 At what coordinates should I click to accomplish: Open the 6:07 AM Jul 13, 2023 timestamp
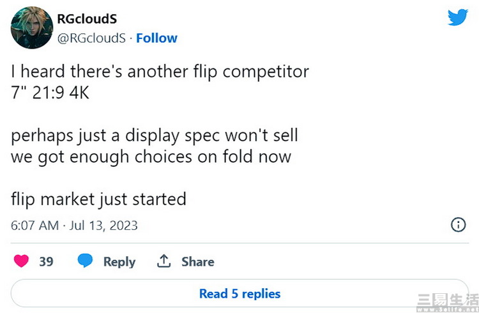[74, 225]
